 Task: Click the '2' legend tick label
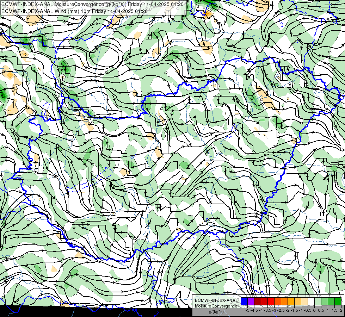click(x=341, y=310)
